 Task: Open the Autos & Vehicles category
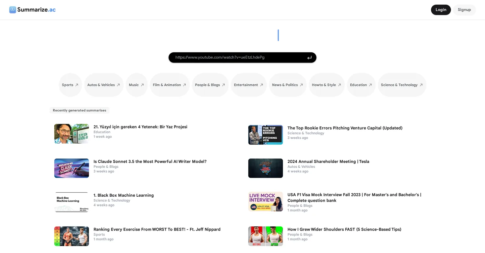104,85
